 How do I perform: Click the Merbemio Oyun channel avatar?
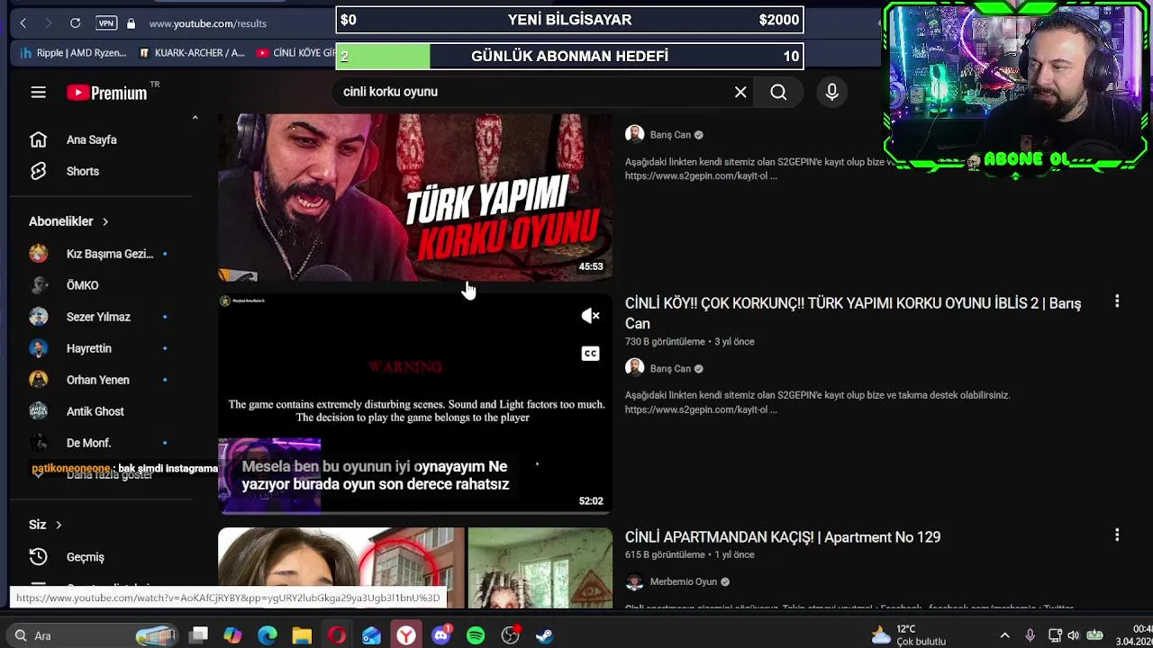tap(634, 582)
